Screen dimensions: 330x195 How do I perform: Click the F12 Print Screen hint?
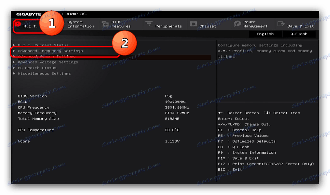click(266, 164)
